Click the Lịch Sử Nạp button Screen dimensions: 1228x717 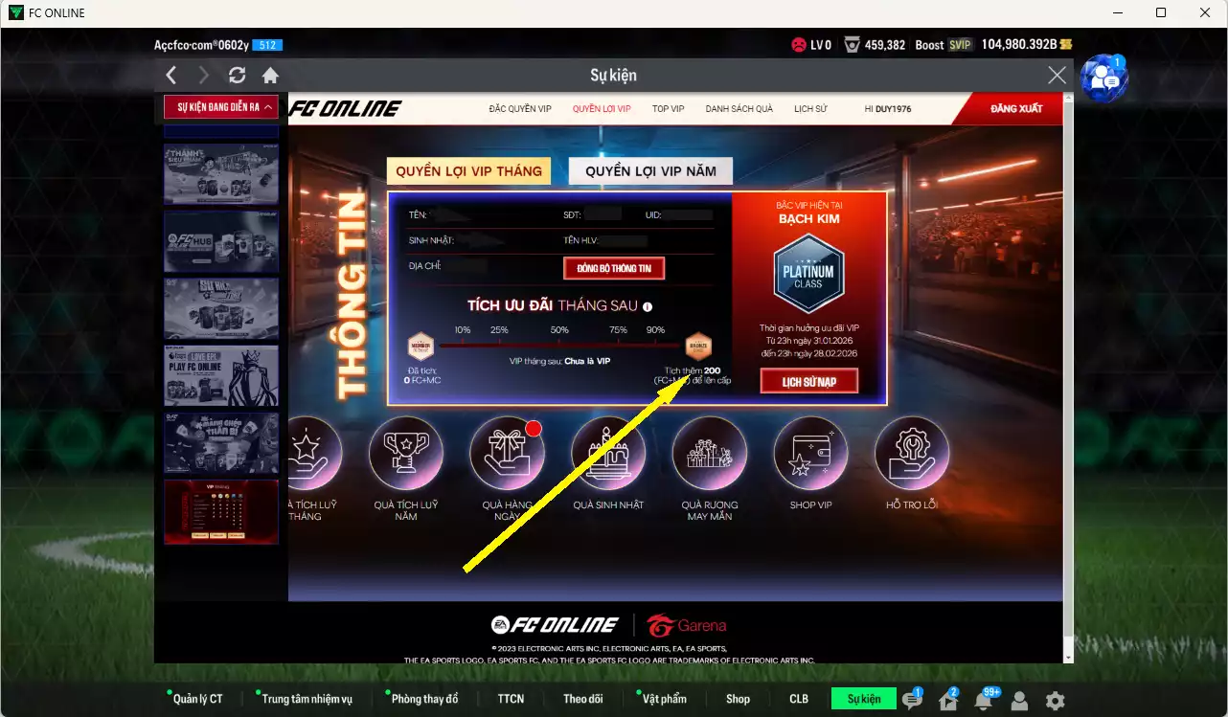click(x=808, y=382)
